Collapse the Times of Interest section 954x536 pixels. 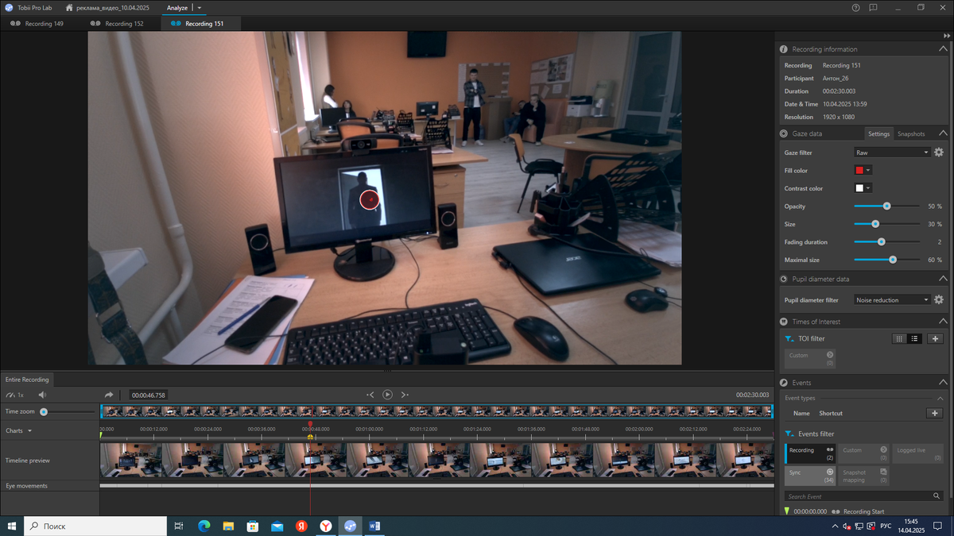point(943,322)
